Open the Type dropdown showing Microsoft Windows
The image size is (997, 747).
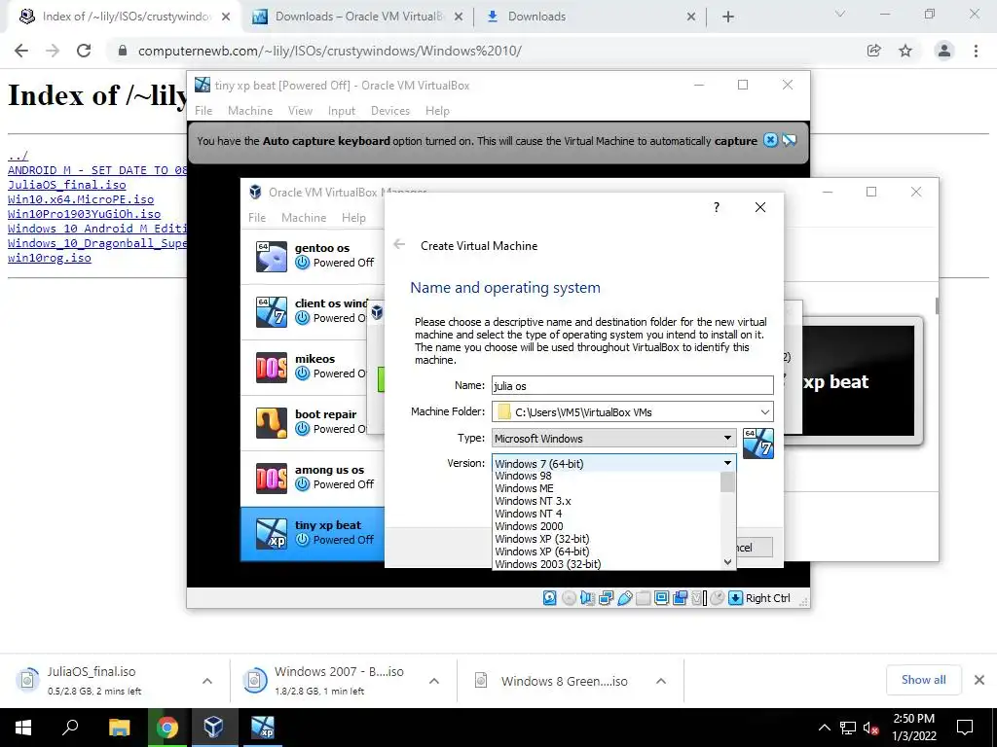(614, 439)
